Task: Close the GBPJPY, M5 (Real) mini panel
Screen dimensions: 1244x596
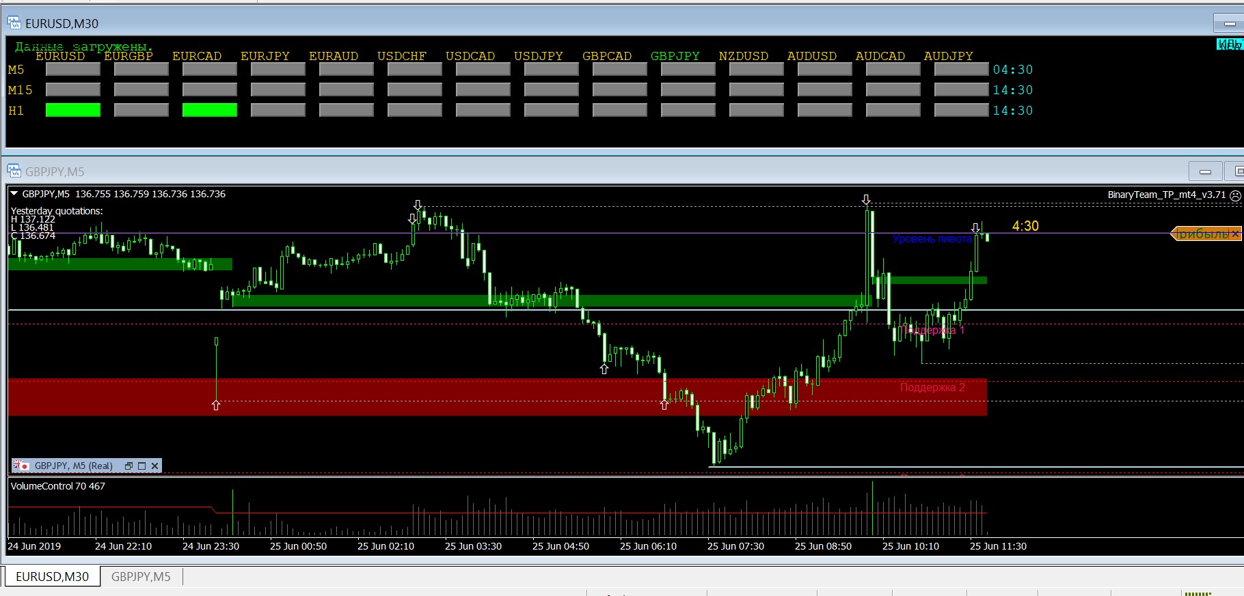Action: tap(155, 466)
